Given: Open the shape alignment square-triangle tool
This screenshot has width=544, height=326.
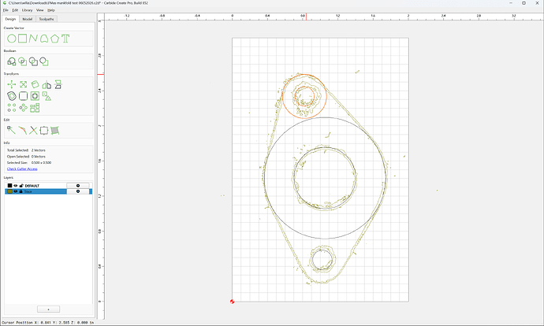Looking at the screenshot, I should [x=47, y=96].
